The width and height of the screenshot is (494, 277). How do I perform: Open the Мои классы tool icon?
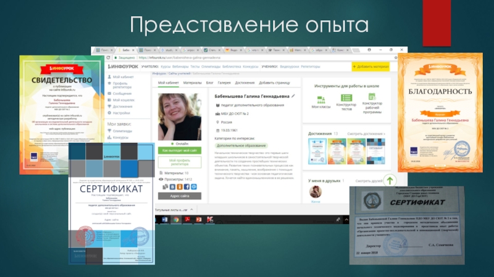pyautogui.click(x=320, y=99)
